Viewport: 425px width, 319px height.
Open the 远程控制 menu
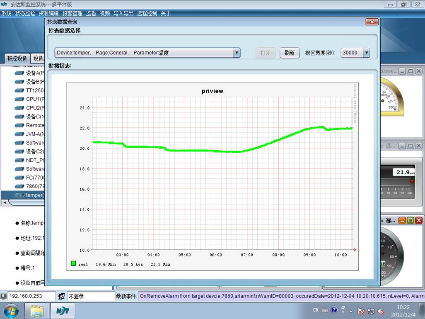pos(147,13)
